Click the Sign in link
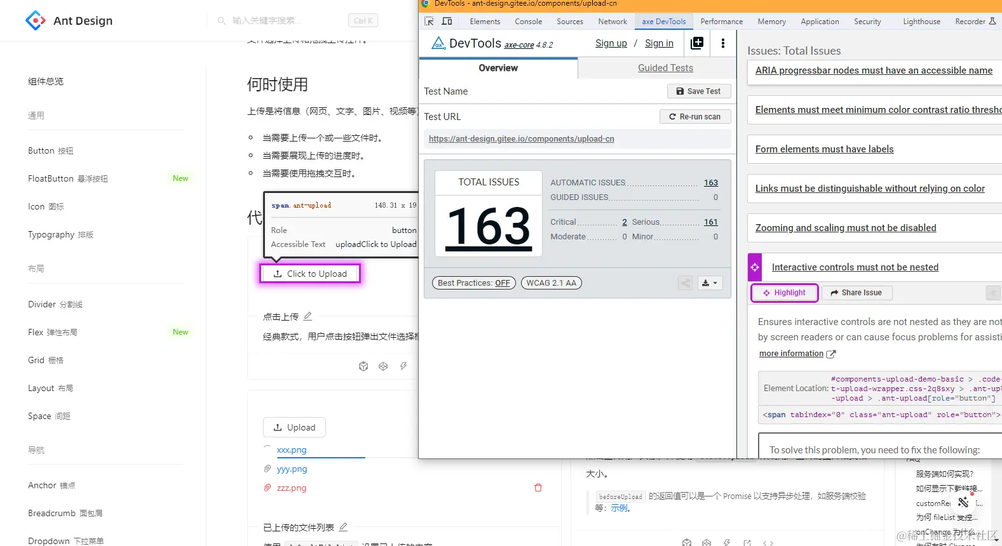 (659, 43)
